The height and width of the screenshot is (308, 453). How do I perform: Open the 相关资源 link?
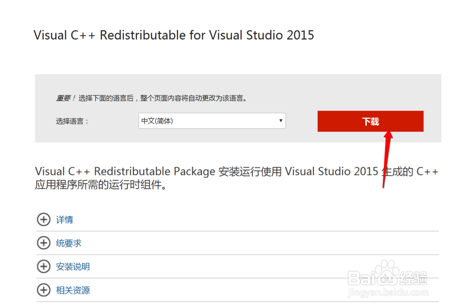pyautogui.click(x=73, y=290)
